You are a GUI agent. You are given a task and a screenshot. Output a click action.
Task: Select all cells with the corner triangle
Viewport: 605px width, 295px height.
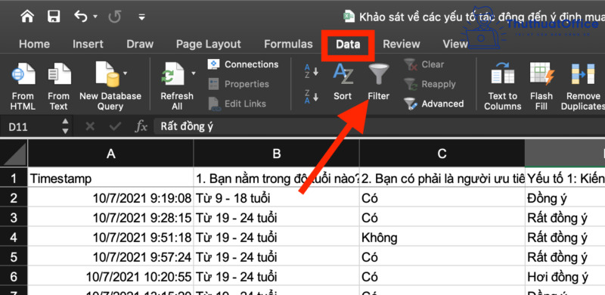(14, 154)
